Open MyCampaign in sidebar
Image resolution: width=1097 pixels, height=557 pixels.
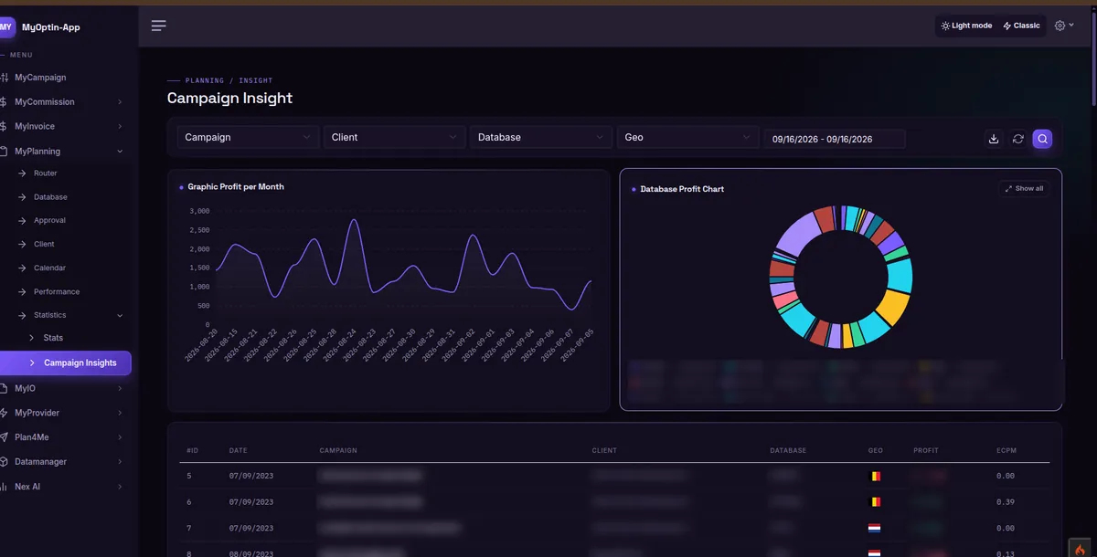click(40, 78)
